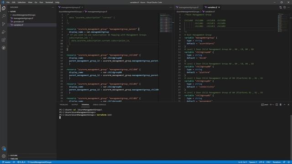
Task: Open the Terminal menu
Action: click(49, 2)
